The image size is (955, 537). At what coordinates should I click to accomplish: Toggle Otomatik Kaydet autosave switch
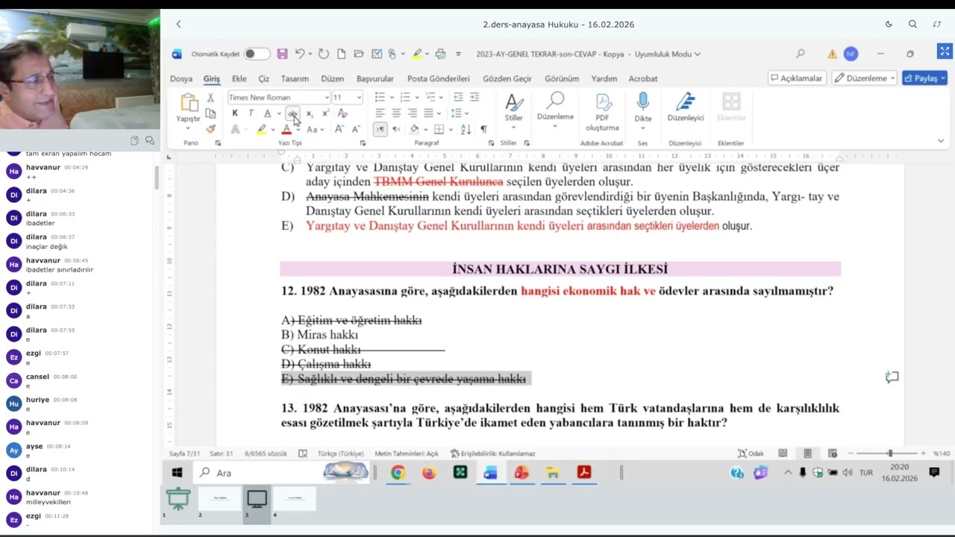(256, 54)
